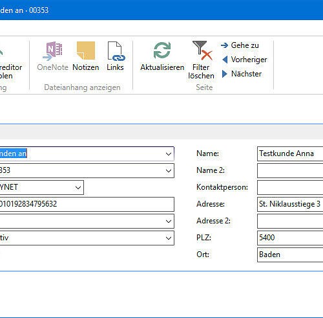Click the Name field with Testkunde Anna
323x318 pixels.
290,153
